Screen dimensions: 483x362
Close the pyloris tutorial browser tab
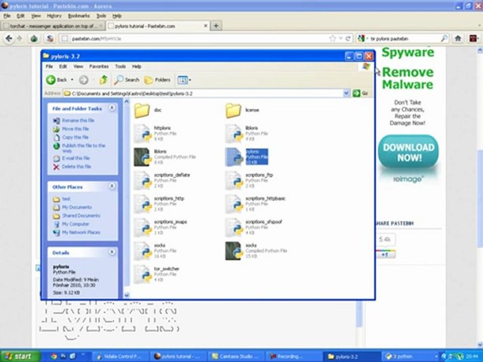coord(205,26)
